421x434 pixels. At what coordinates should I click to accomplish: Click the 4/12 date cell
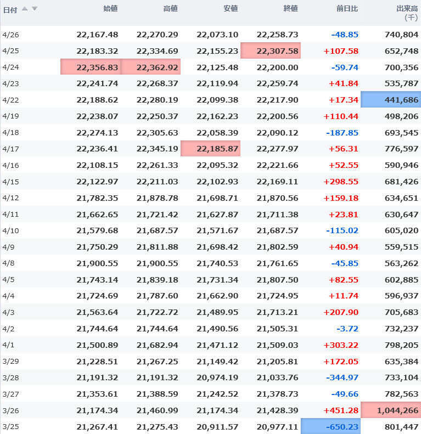(x=10, y=198)
